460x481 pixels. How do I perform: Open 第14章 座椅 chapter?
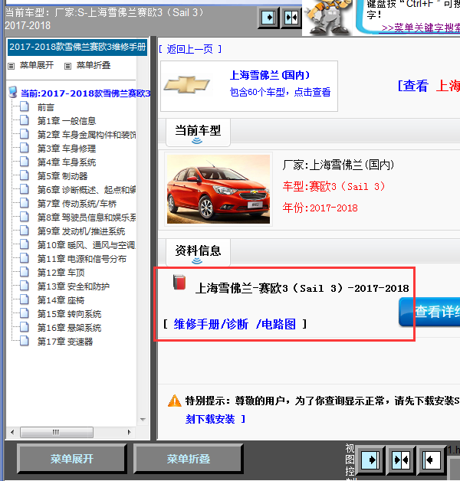click(61, 300)
